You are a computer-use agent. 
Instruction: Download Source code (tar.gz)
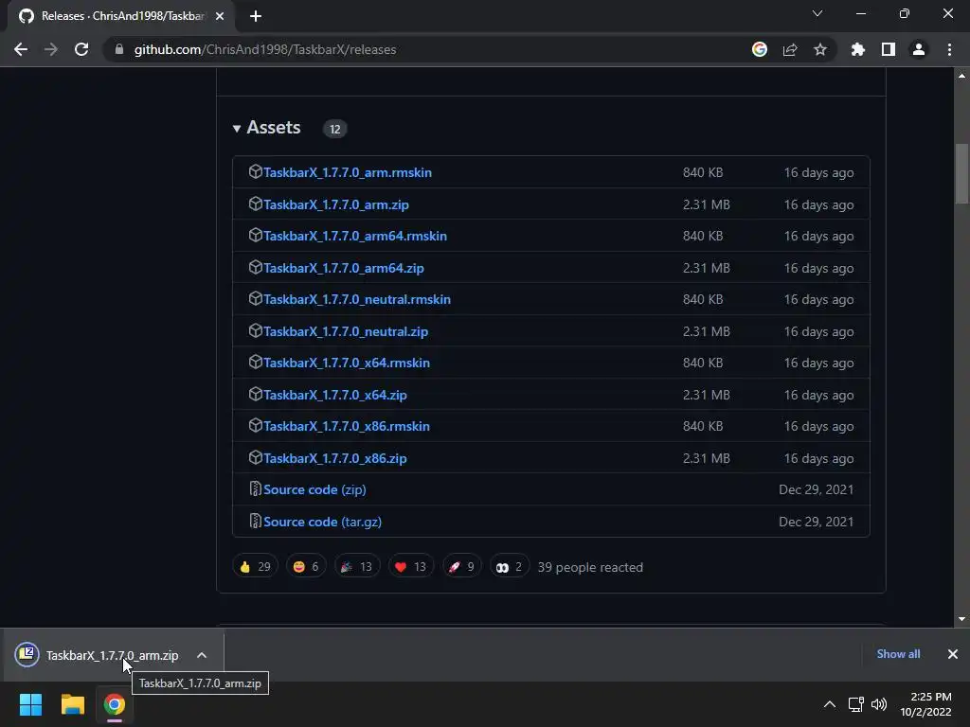[322, 522]
